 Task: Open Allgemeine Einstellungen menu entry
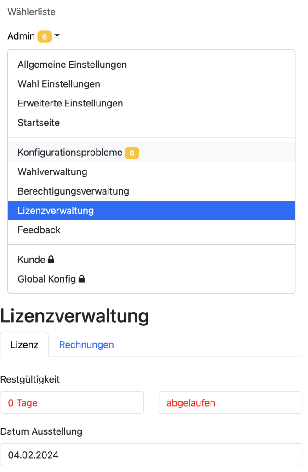(x=72, y=65)
